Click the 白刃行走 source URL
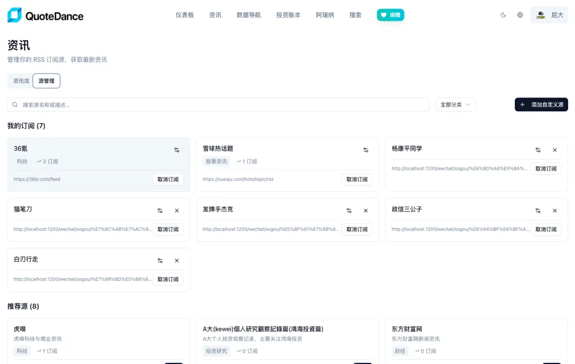575x364 pixels. pyautogui.click(x=83, y=279)
